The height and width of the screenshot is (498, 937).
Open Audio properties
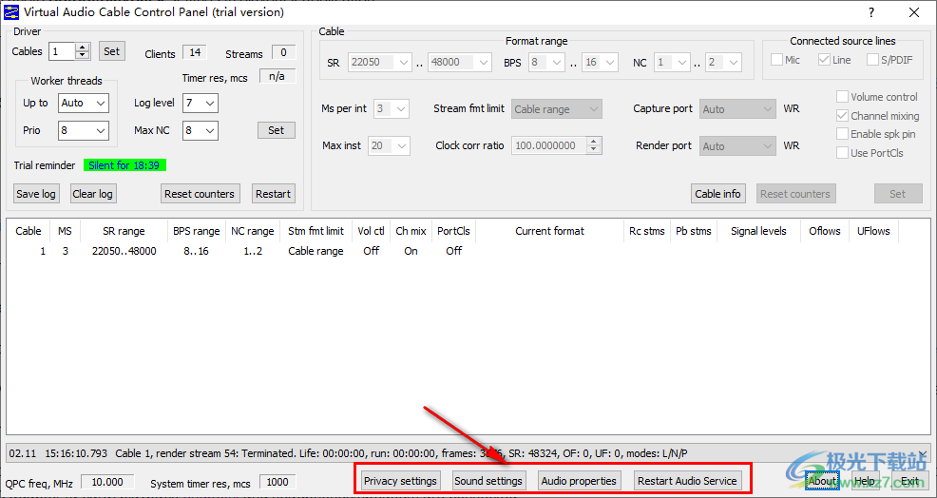point(579,481)
